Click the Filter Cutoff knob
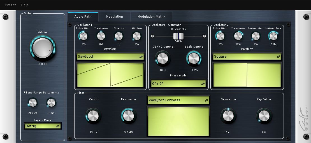This screenshot has height=143, width=311. [x=93, y=116]
